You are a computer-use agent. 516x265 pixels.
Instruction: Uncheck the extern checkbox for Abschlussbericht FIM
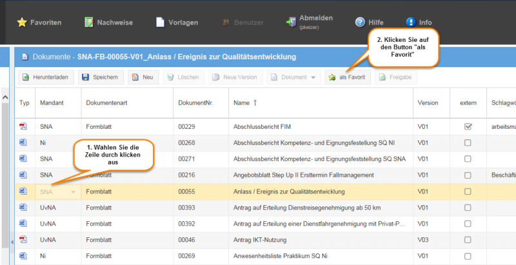point(468,126)
